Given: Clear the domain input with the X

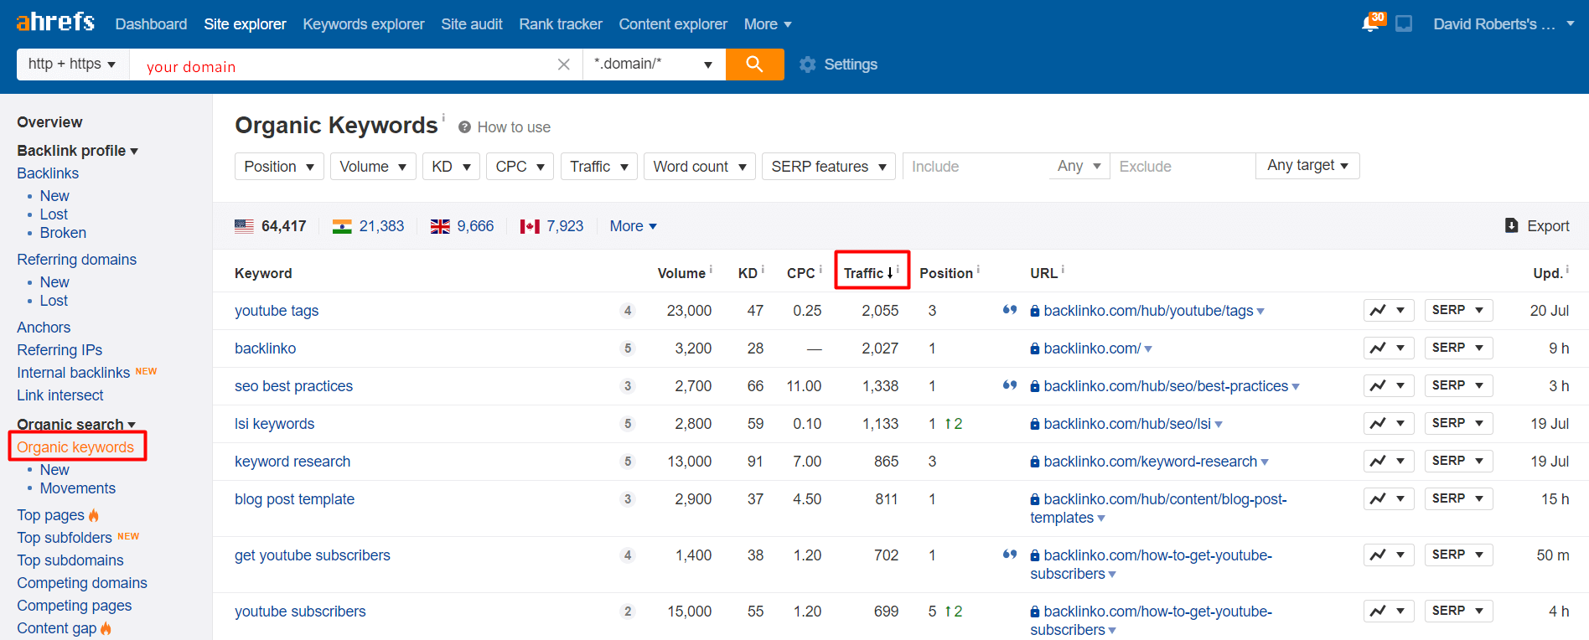Looking at the screenshot, I should coord(564,65).
